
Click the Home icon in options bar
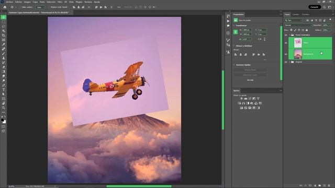(5, 7)
